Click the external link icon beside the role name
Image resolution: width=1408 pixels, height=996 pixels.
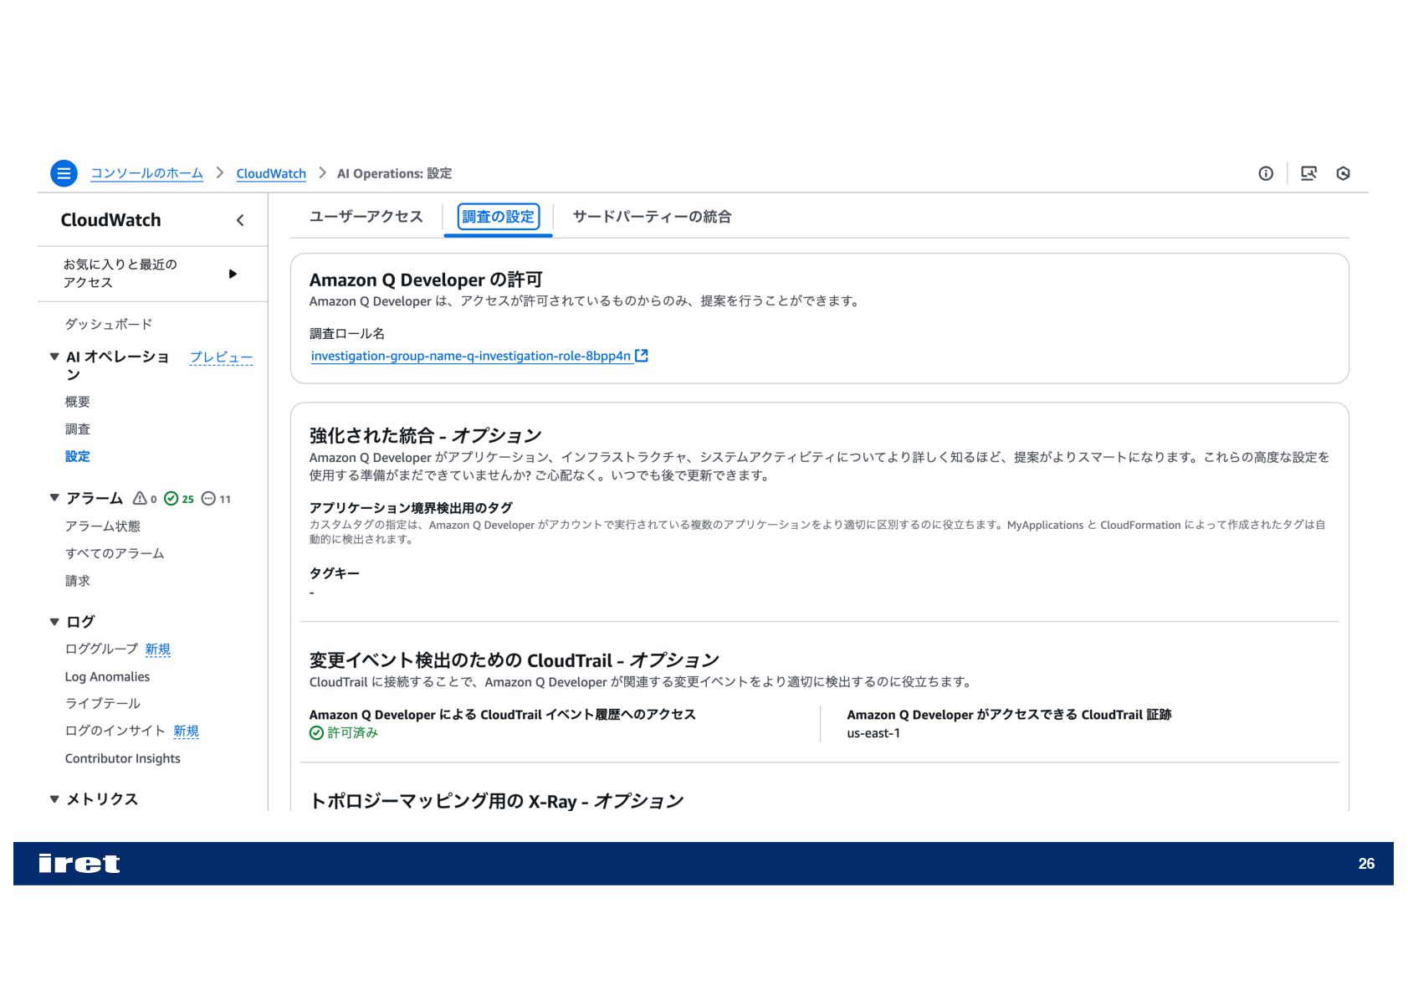pos(642,356)
